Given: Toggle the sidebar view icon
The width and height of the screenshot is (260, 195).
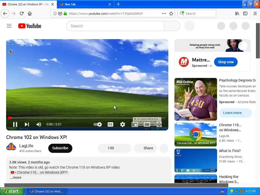Looking at the screenshot, I should (245, 13).
